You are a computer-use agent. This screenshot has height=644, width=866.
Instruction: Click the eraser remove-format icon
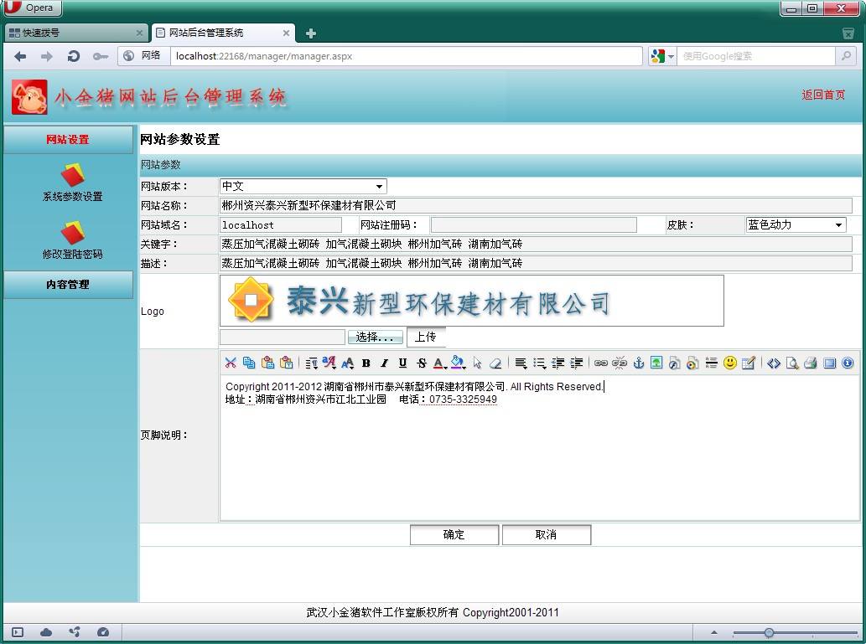pos(495,363)
